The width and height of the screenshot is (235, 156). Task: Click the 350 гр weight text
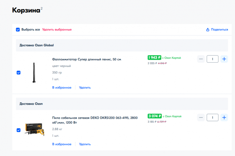click(x=57, y=73)
